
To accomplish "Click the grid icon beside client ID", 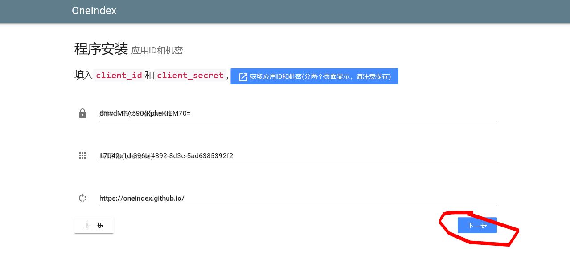I will [82, 155].
